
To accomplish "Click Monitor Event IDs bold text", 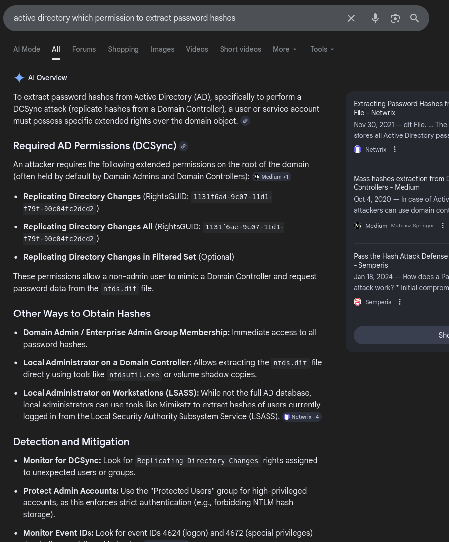I will pyautogui.click(x=58, y=533).
